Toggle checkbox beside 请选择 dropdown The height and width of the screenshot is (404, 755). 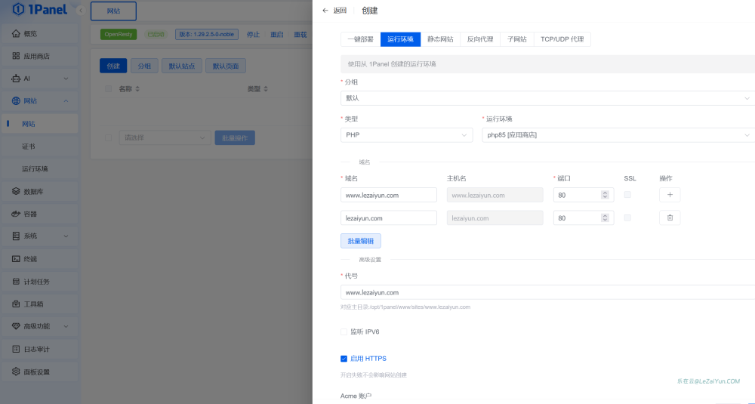point(108,137)
